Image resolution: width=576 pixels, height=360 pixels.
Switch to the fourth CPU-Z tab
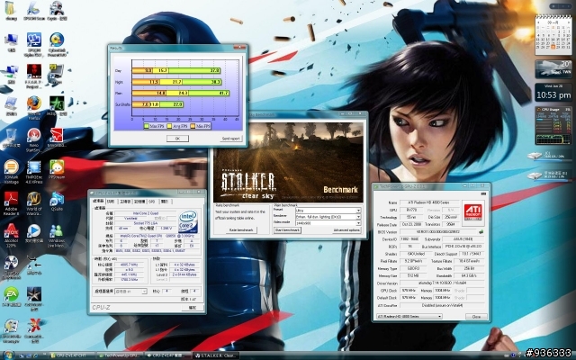pyautogui.click(x=139, y=202)
